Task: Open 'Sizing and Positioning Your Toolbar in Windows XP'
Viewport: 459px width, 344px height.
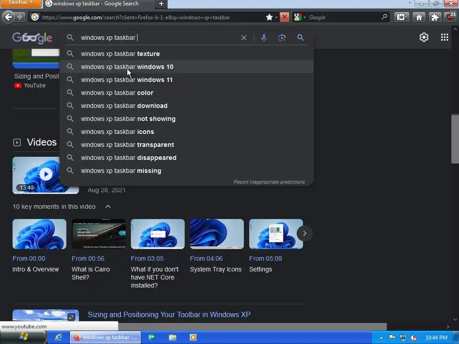Action: (169, 314)
